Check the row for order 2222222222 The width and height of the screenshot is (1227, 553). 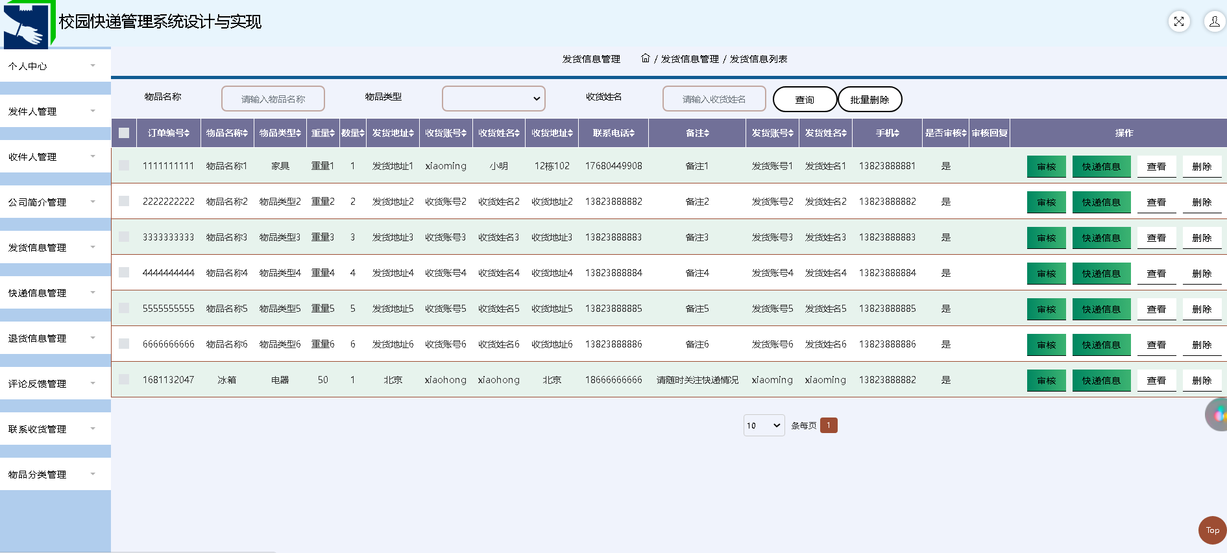tap(124, 201)
